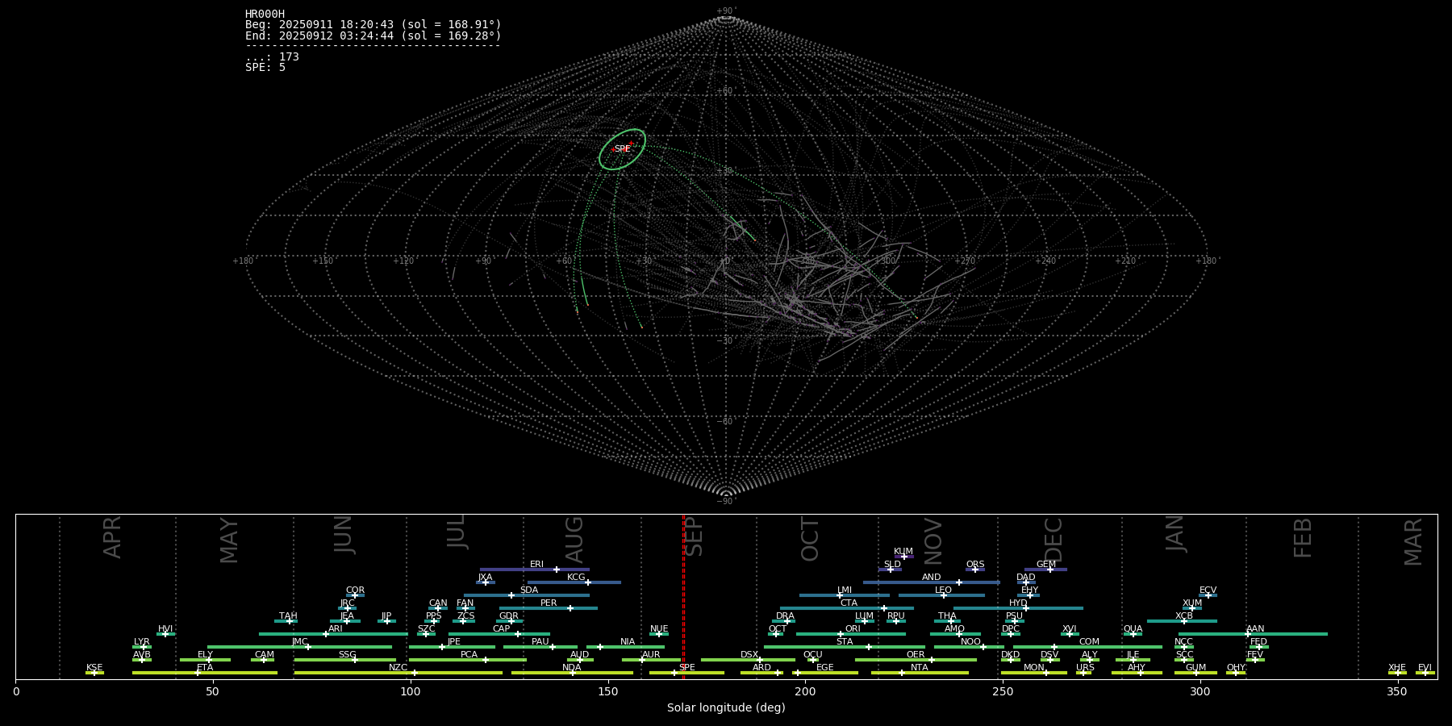Select the AAN shower bar

1253,634
